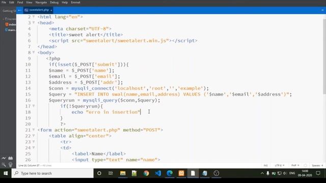This screenshot has width=326, height=183.
Task: Click the volume speaker tray icon
Action: pos(285,173)
